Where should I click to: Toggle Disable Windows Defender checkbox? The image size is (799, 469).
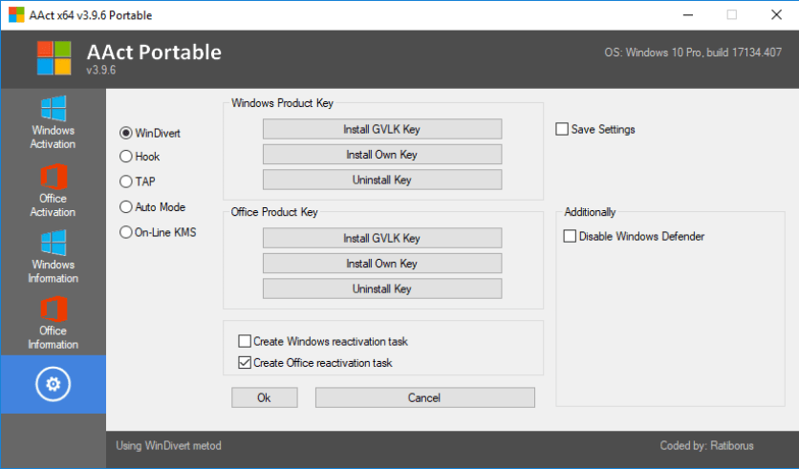coord(571,236)
